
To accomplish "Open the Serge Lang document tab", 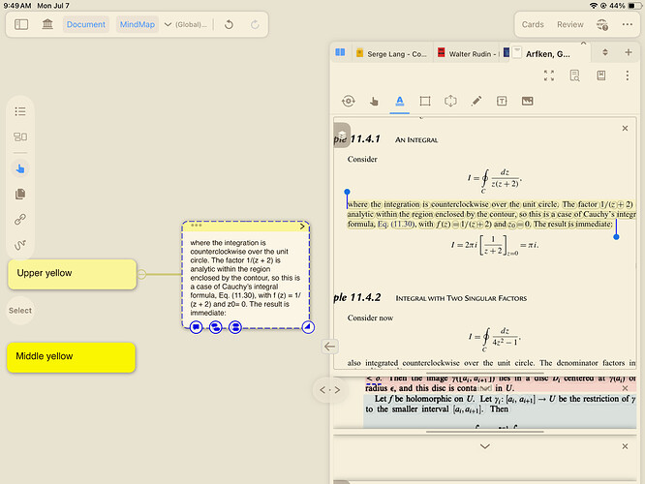I will 393,54.
